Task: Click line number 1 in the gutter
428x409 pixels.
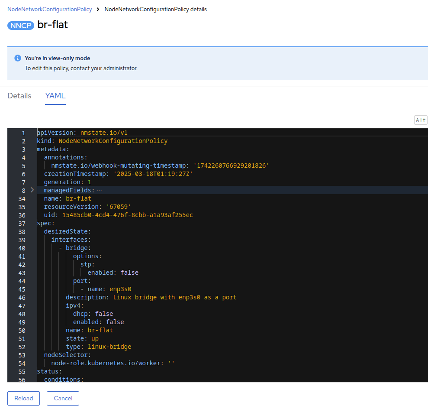Action: (x=23, y=133)
